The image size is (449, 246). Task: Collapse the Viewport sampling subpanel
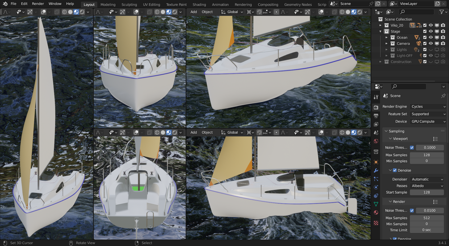click(390, 139)
